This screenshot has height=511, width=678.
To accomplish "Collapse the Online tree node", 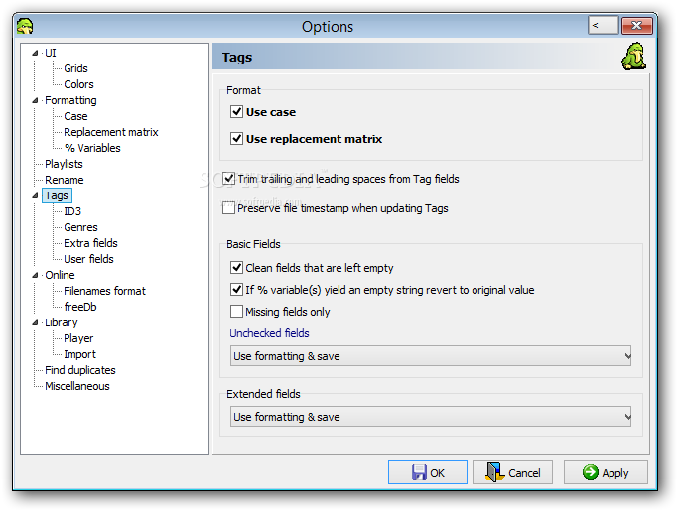I will coord(36,275).
